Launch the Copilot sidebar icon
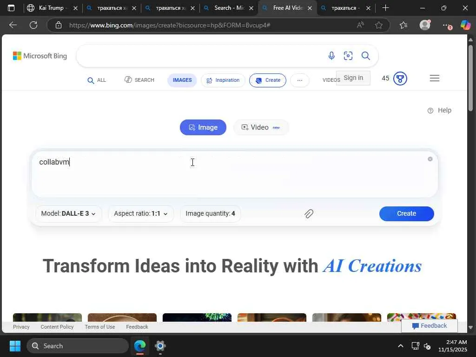 pyautogui.click(x=465, y=25)
